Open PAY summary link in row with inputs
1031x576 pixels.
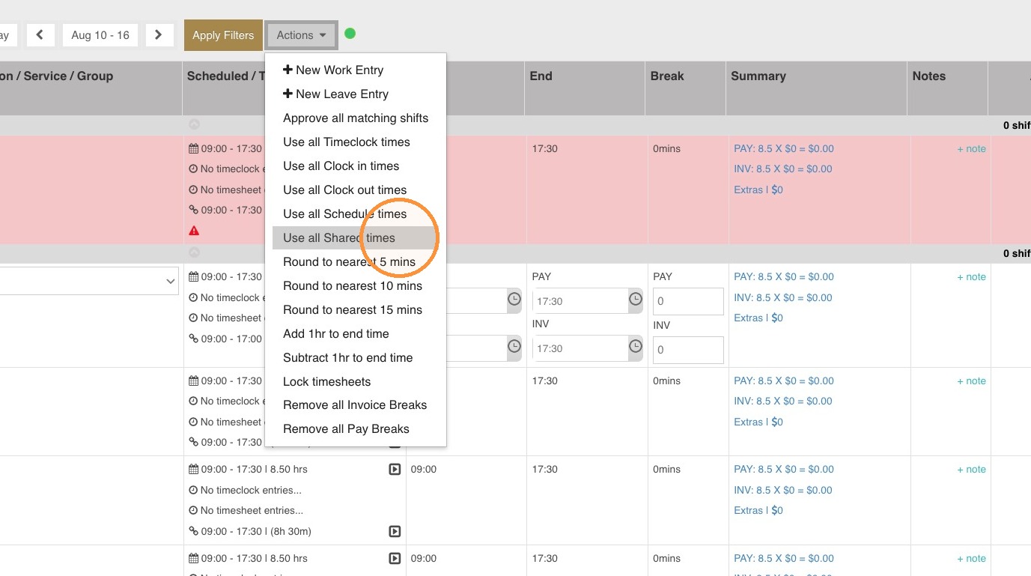coord(784,277)
